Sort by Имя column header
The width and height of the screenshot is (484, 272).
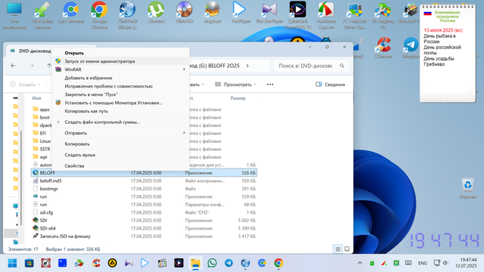(36, 98)
